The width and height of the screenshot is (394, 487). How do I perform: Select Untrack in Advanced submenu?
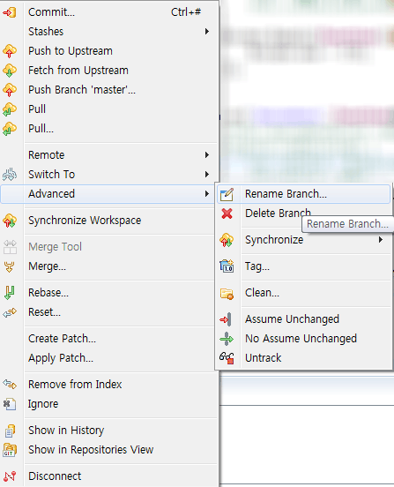coord(304,358)
